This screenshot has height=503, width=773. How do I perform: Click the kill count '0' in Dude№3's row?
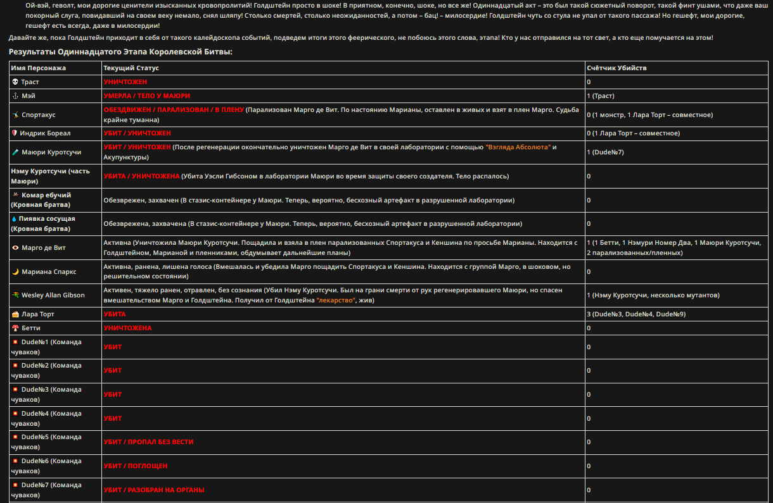tap(589, 395)
